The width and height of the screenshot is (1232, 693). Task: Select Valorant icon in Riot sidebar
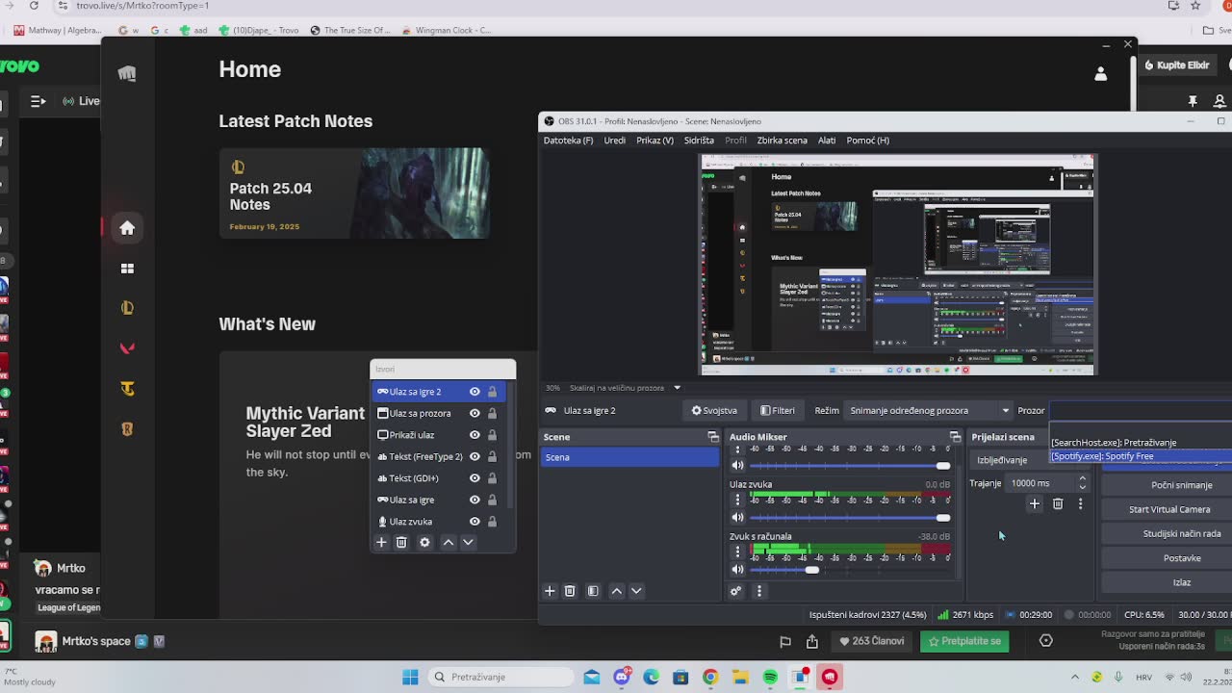coord(127,348)
